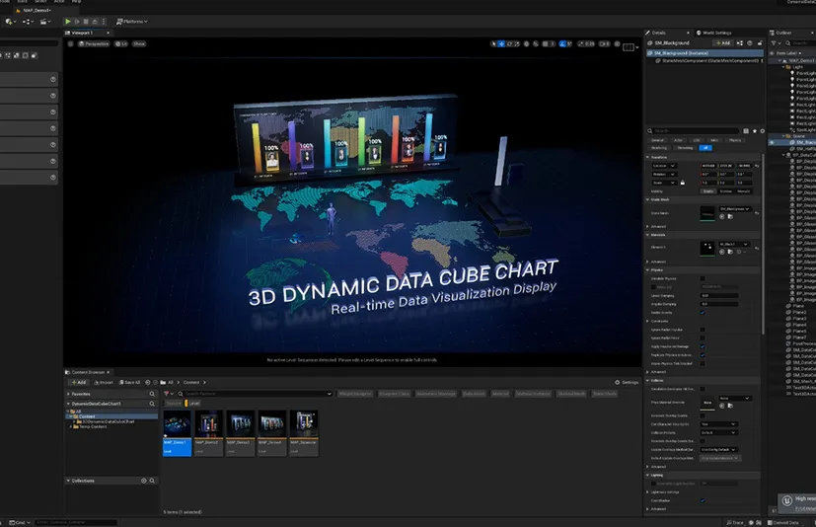Click Save All in Content Browser

tap(129, 382)
